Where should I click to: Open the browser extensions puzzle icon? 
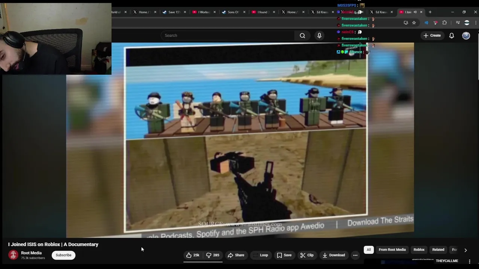[x=445, y=23]
